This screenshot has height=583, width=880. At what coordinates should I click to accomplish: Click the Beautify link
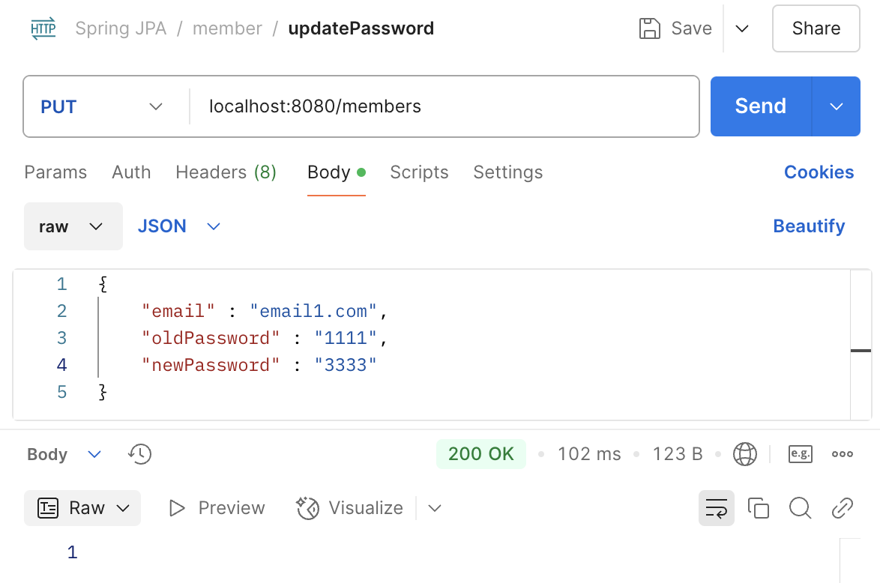tap(809, 226)
